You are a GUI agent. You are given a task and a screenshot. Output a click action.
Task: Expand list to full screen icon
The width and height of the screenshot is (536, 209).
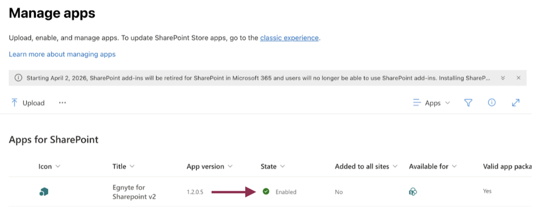coord(516,103)
